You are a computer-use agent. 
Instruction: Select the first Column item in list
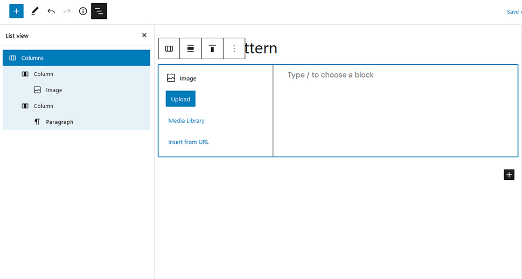(x=76, y=74)
